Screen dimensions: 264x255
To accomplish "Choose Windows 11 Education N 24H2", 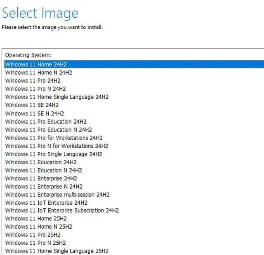I will click(43, 170).
